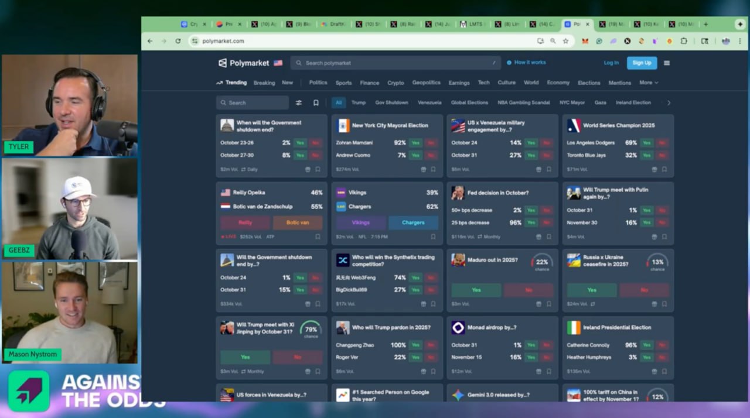Open the MetaMask fox extension icon

(585, 41)
